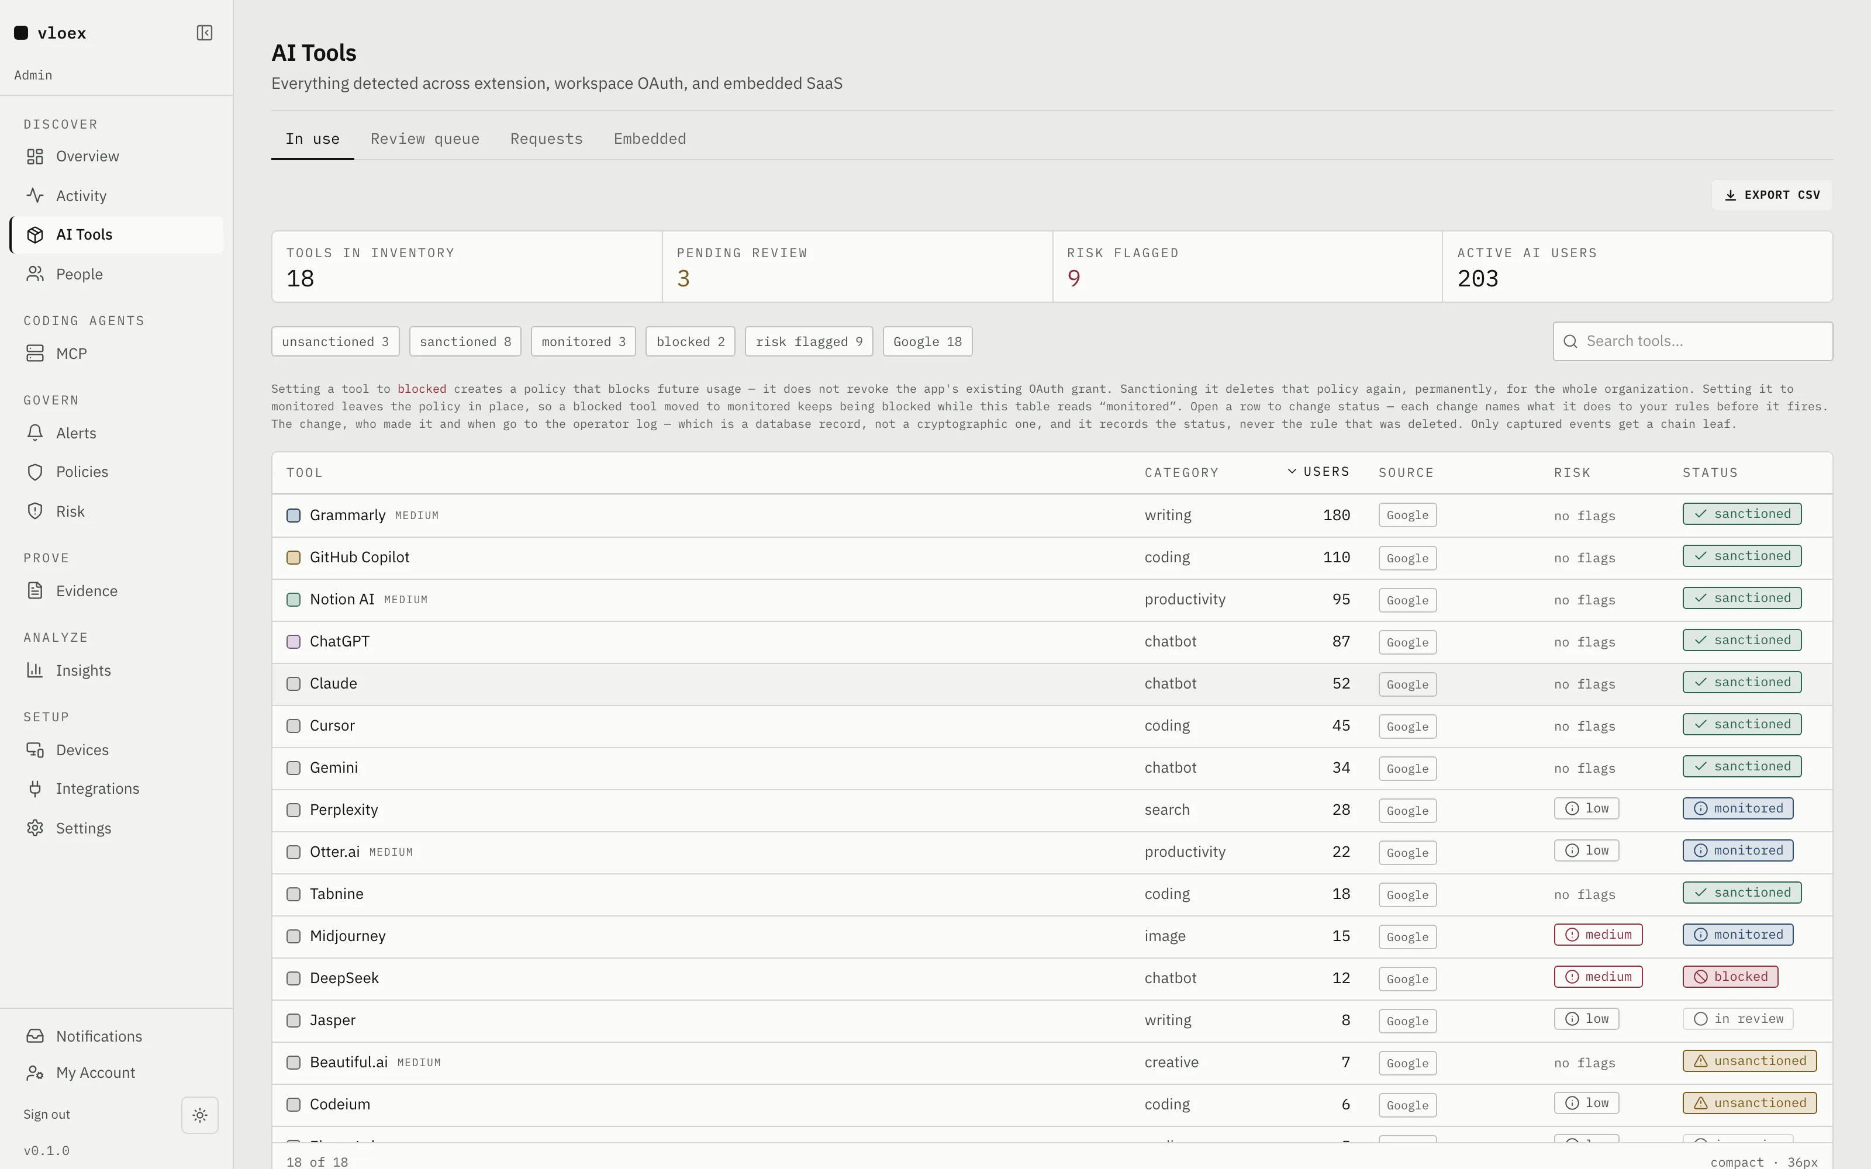
Task: Filter by blocked 2 chip
Action: coord(691,342)
